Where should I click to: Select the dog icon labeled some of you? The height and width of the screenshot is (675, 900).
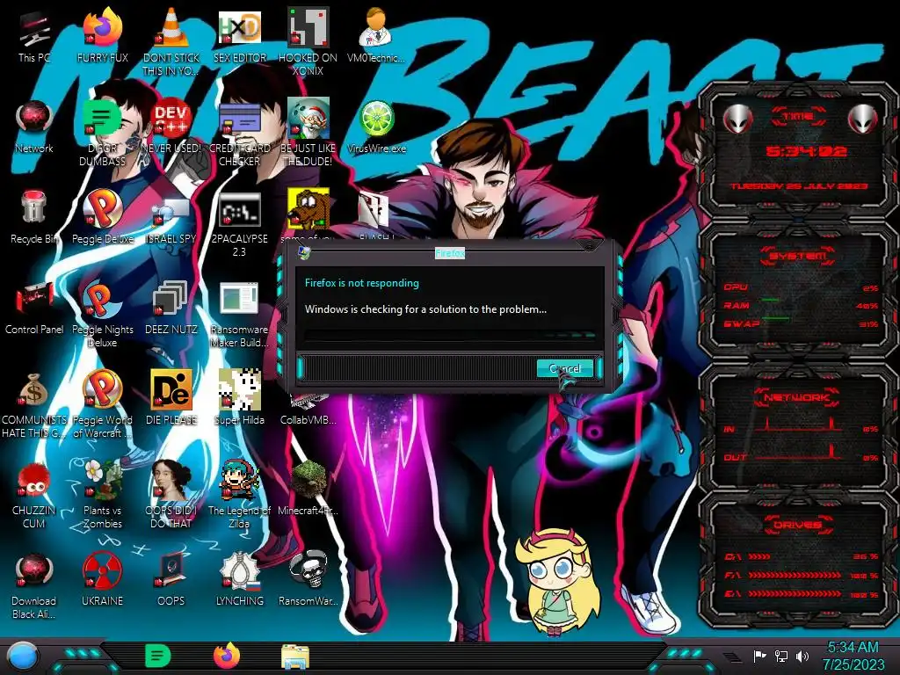coord(308,214)
